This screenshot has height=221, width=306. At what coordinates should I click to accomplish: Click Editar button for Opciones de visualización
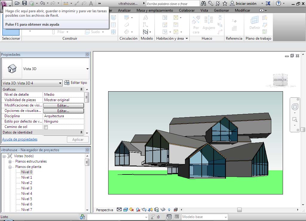63,111
